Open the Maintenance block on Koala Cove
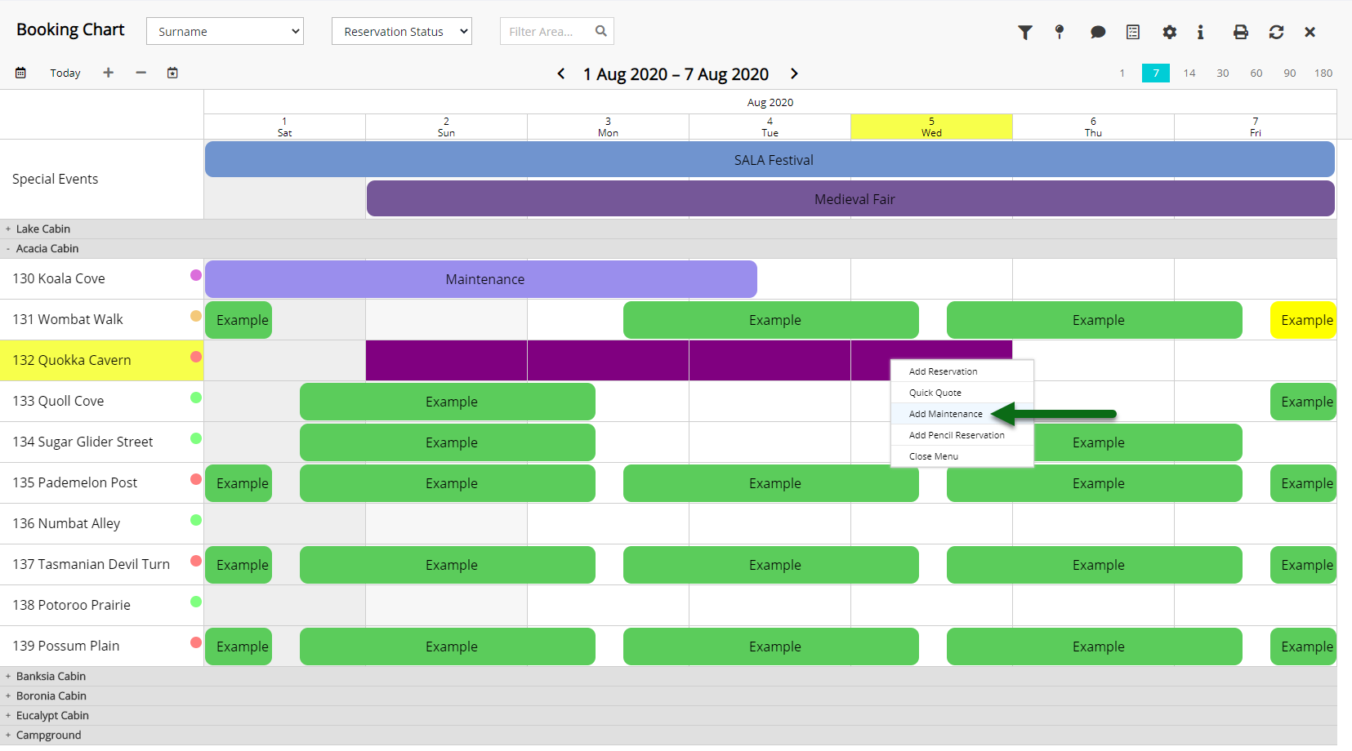The image size is (1352, 751). click(481, 279)
